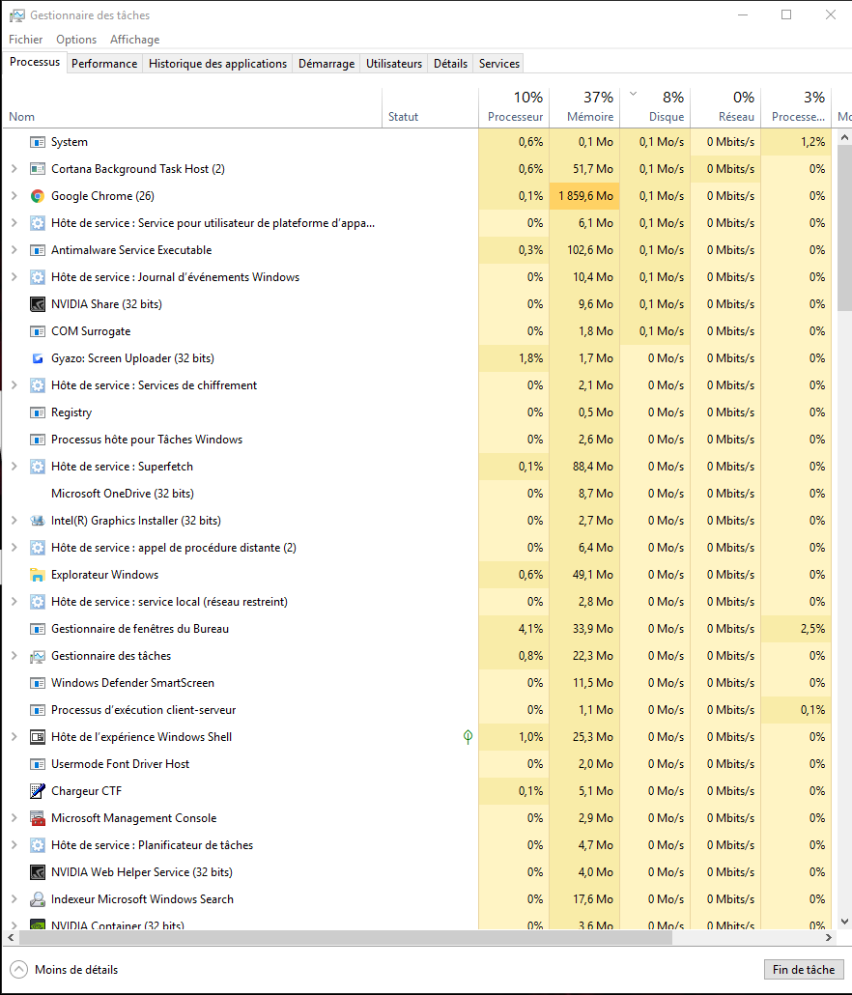Click the Task Manager title bar icon
852x995 pixels.
16,15
